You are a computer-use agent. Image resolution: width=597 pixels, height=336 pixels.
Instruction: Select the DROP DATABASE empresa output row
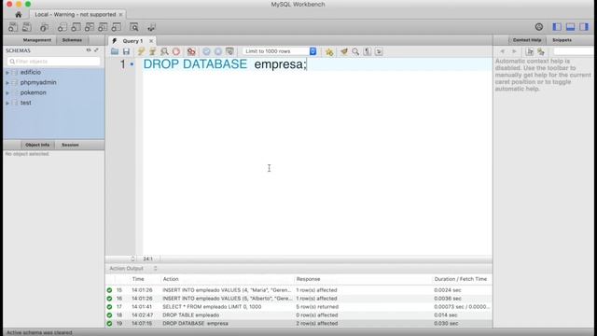tap(298, 324)
